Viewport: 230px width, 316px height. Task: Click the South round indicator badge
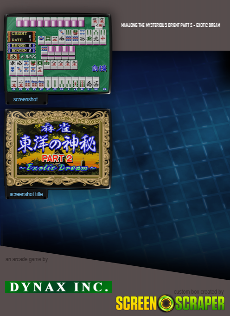(13, 57)
